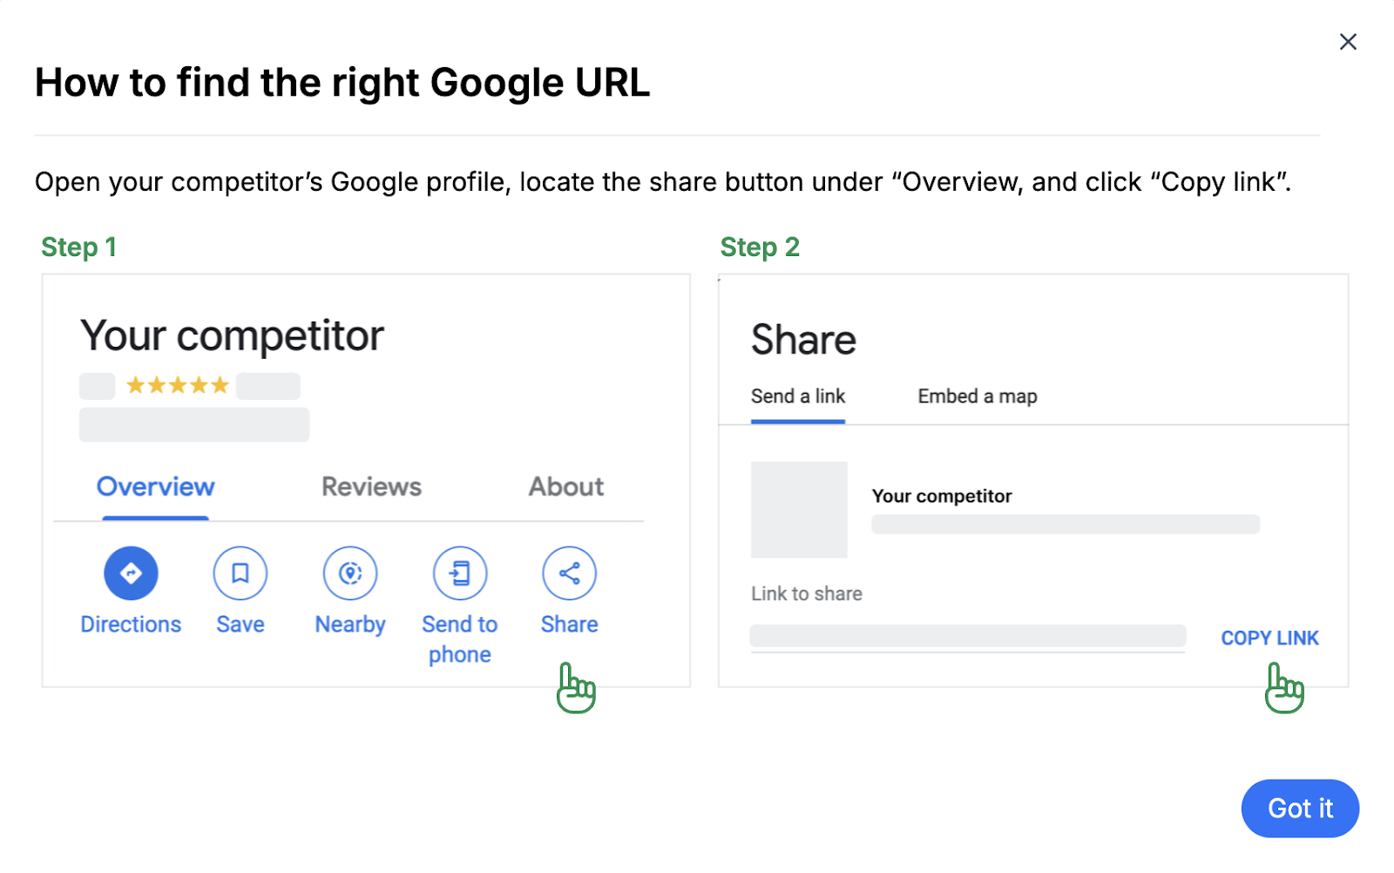This screenshot has height=873, width=1394.
Task: Click 'Your competitor' label in Share panel
Action: click(x=942, y=496)
